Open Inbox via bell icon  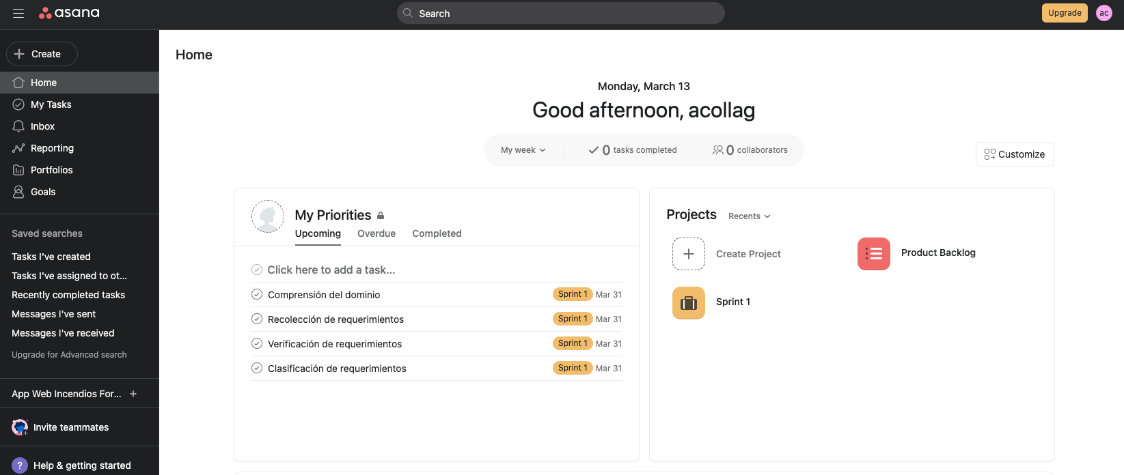pos(18,126)
